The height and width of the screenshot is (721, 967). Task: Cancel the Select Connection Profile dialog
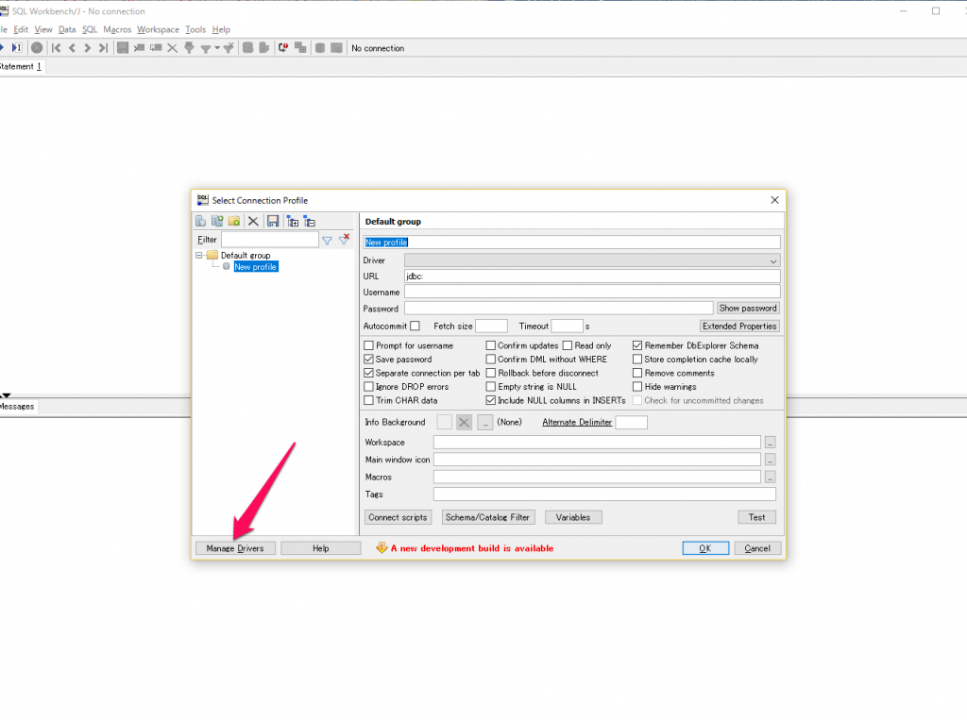(x=757, y=548)
